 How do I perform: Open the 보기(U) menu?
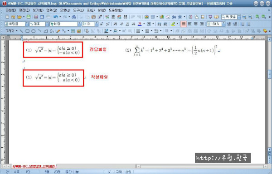pos(38,10)
